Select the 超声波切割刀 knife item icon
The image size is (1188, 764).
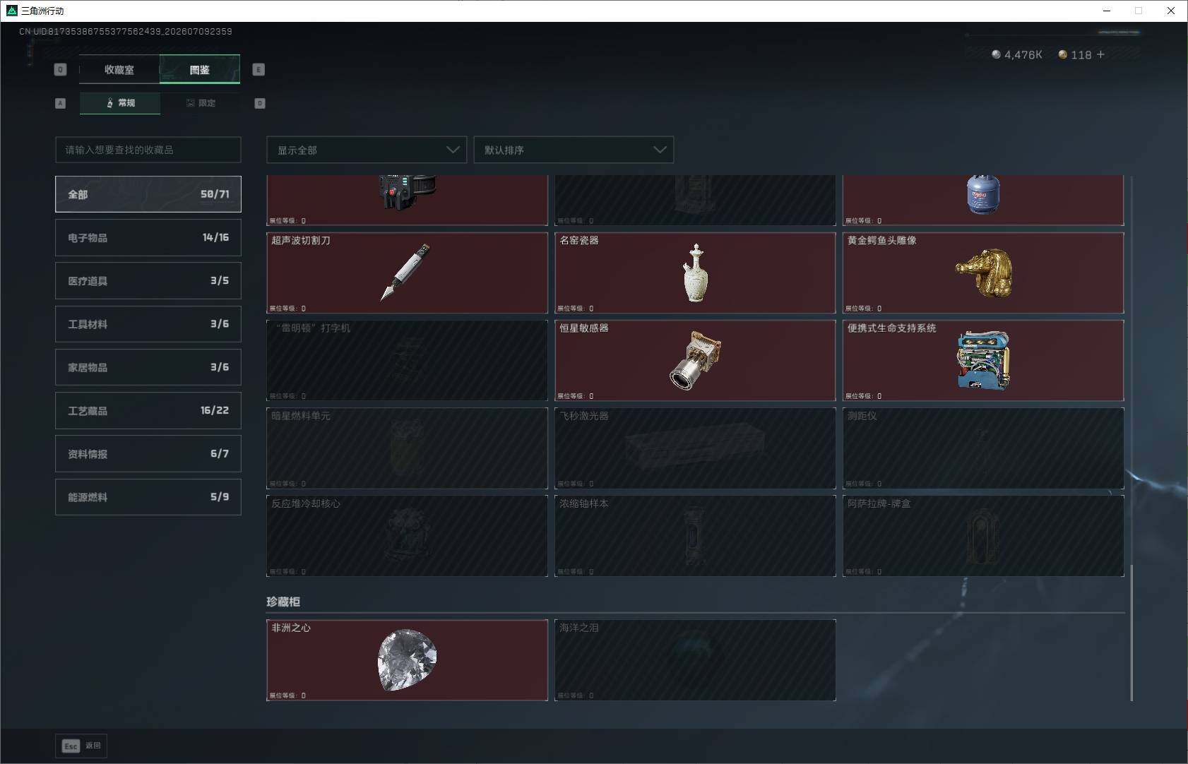coord(405,273)
